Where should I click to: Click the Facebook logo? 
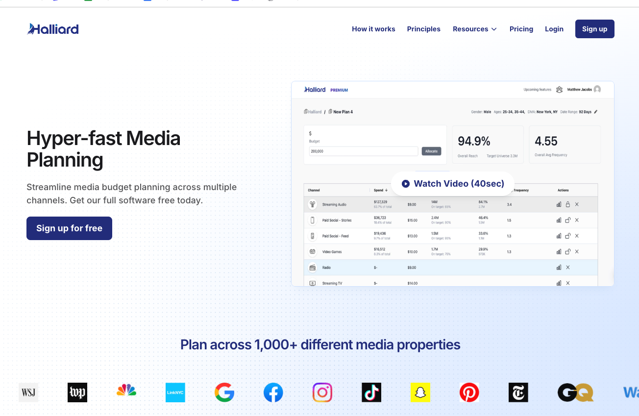273,392
